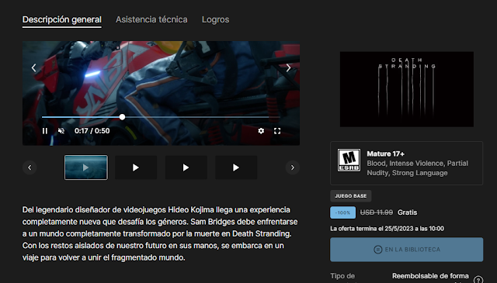Click the En la biblioteca button
497x283 pixels.
(x=407, y=250)
